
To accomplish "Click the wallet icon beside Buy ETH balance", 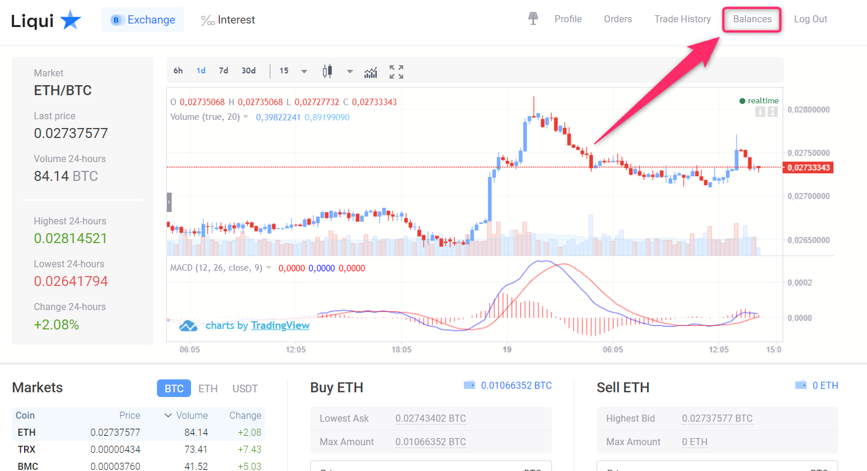I will pyautogui.click(x=470, y=385).
